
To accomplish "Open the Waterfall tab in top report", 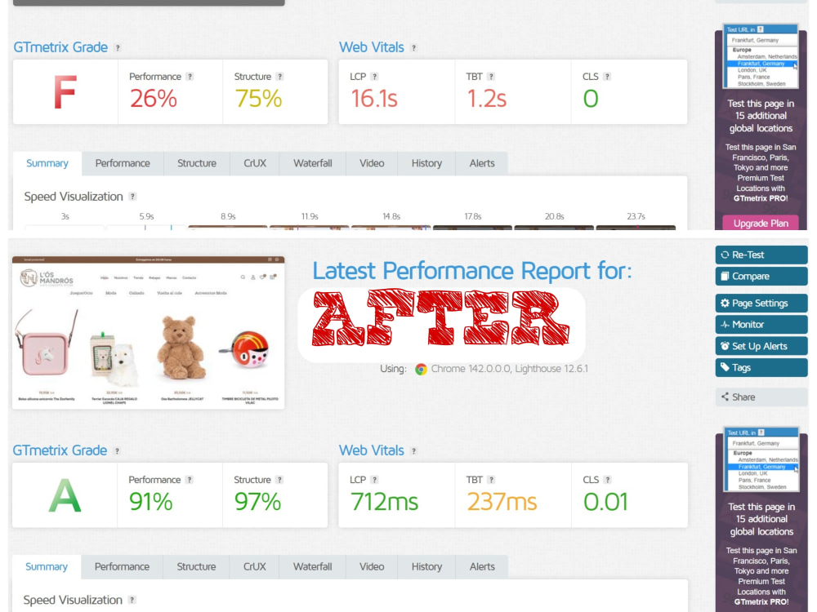I will [x=313, y=163].
